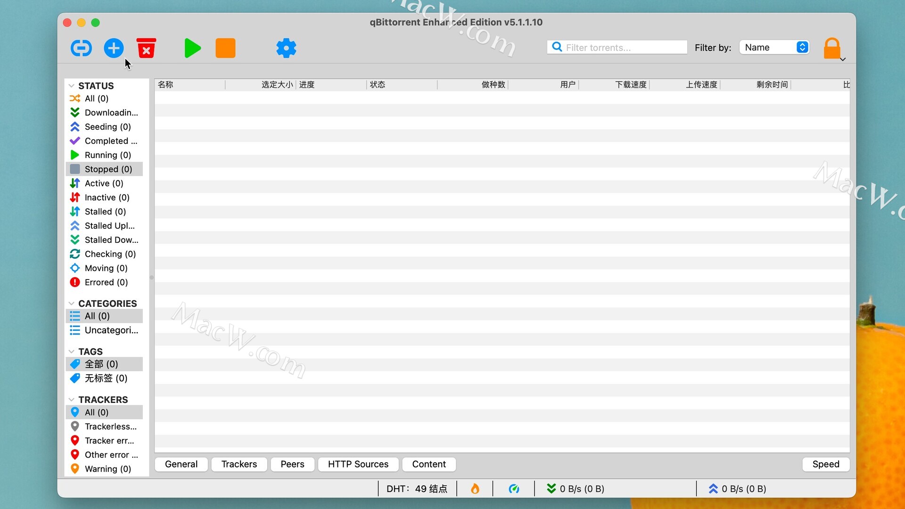Collapse the STATUS section
Image resolution: width=905 pixels, height=509 pixels.
[72, 86]
